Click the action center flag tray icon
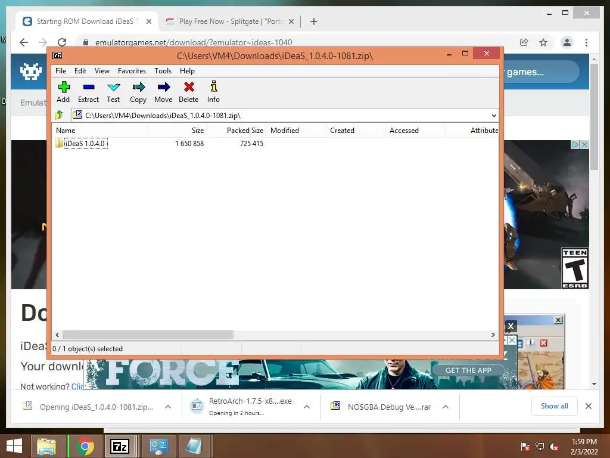Viewport: 610px width, 458px height. click(525, 447)
